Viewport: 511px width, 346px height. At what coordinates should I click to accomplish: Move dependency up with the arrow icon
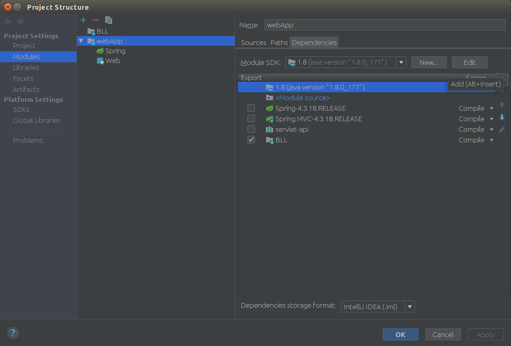[x=502, y=105]
